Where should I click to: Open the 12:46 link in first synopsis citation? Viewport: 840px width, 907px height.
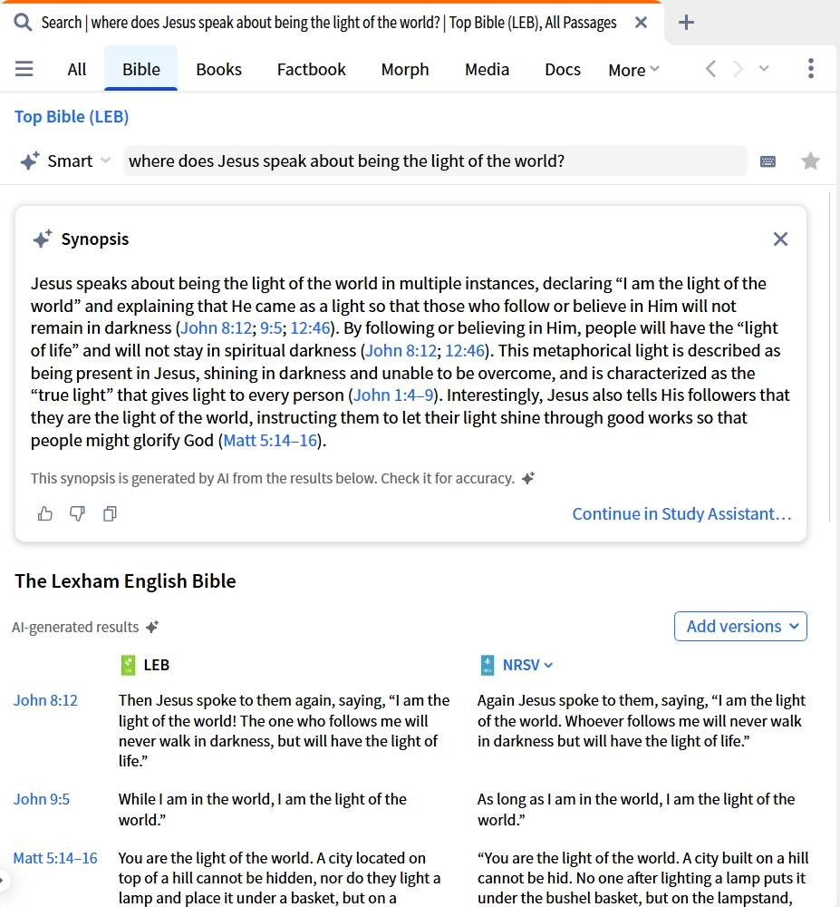tap(310, 328)
